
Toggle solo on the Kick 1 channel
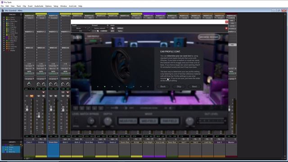[63, 96]
